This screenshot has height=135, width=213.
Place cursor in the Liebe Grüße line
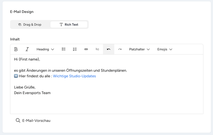pos(25,87)
